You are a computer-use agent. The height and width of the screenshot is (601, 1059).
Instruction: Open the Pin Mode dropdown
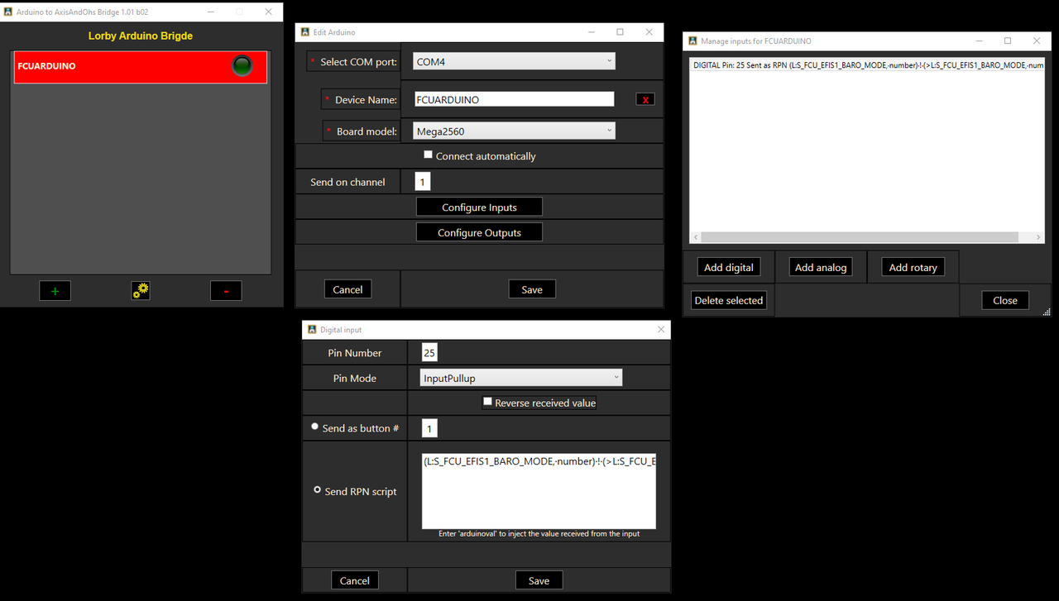[x=520, y=378]
